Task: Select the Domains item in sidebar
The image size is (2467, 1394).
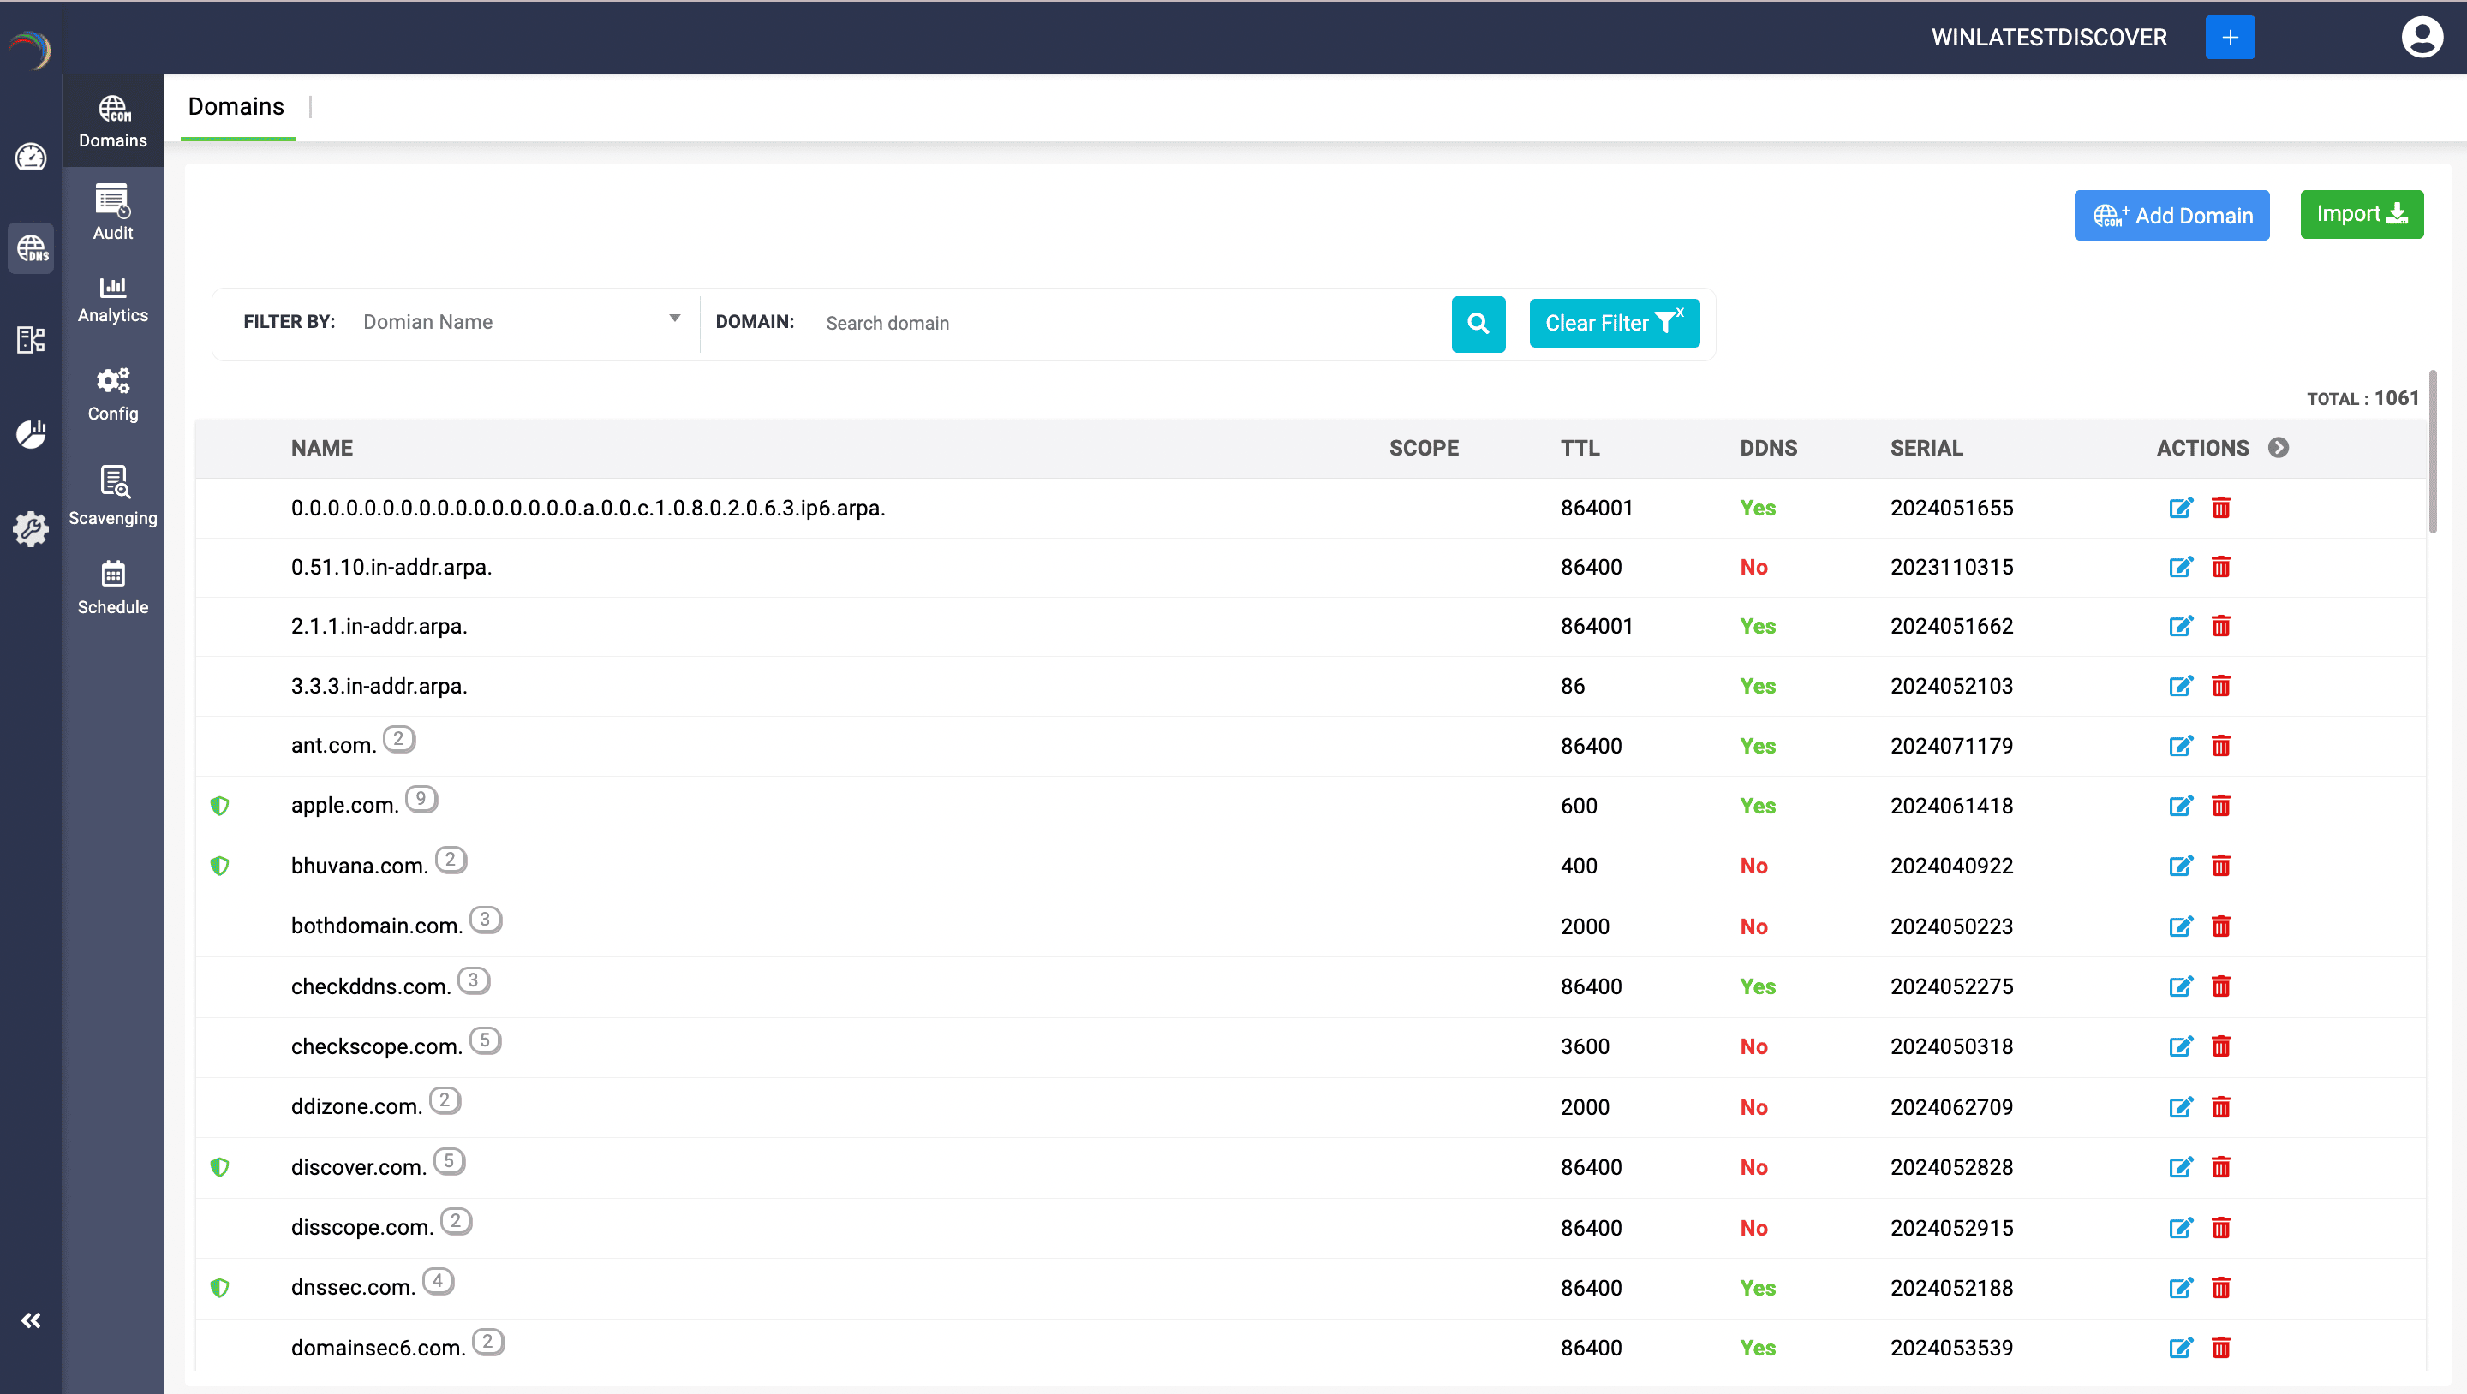Action: click(x=112, y=122)
